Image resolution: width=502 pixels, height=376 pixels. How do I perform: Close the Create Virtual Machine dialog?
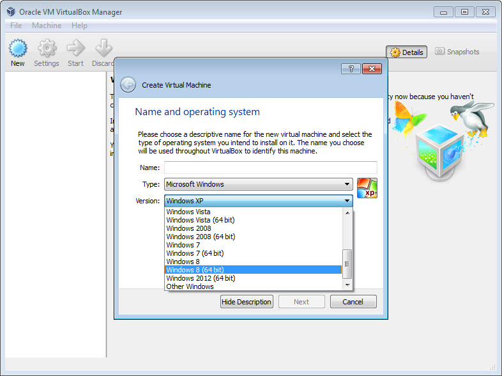372,68
